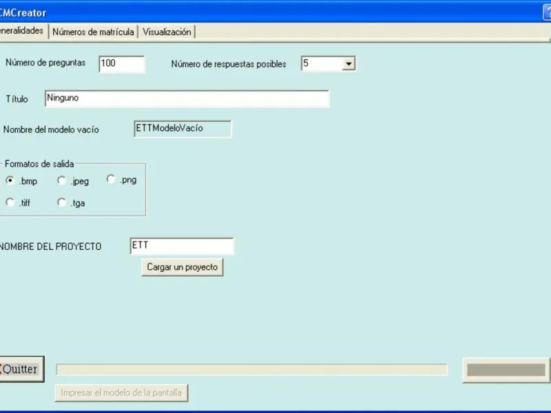
Task: Select the .bmp output format
Action: pos(10,180)
